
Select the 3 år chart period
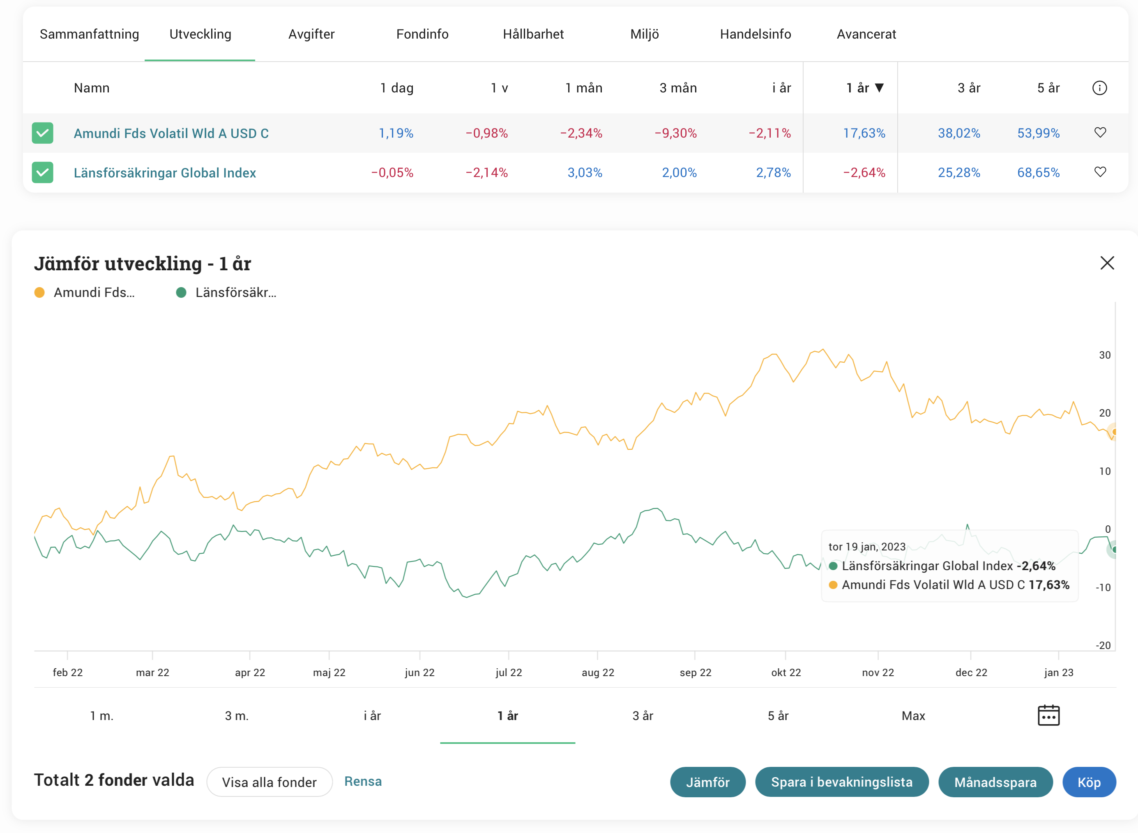click(x=643, y=716)
